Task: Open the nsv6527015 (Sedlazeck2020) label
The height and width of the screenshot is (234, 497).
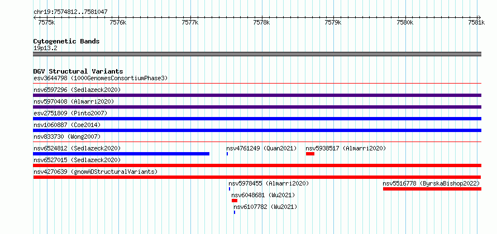Action: [77, 160]
